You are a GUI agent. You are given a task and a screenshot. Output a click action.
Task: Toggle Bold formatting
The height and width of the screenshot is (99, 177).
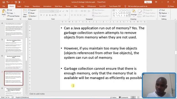41,15
